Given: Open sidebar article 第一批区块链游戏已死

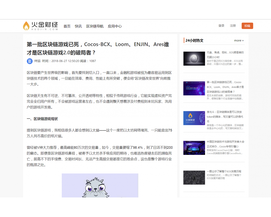Looking at the screenshot, I should point(225,87).
